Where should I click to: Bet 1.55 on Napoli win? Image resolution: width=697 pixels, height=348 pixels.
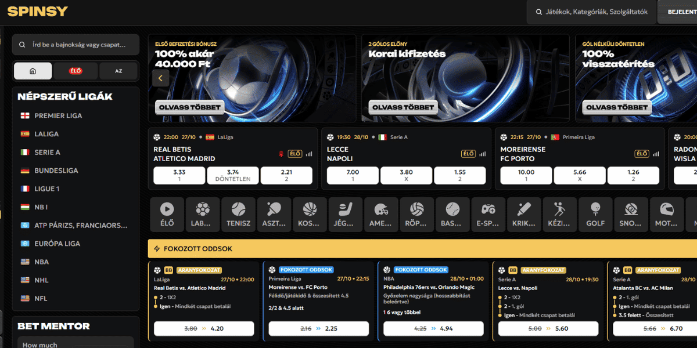click(x=460, y=176)
